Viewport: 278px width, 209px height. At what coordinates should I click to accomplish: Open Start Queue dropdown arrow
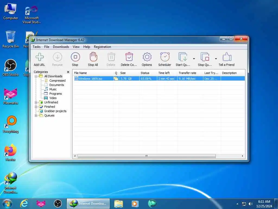point(194,59)
